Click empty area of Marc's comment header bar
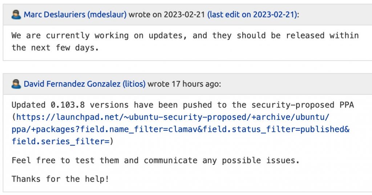The image size is (372, 195). 334,15
